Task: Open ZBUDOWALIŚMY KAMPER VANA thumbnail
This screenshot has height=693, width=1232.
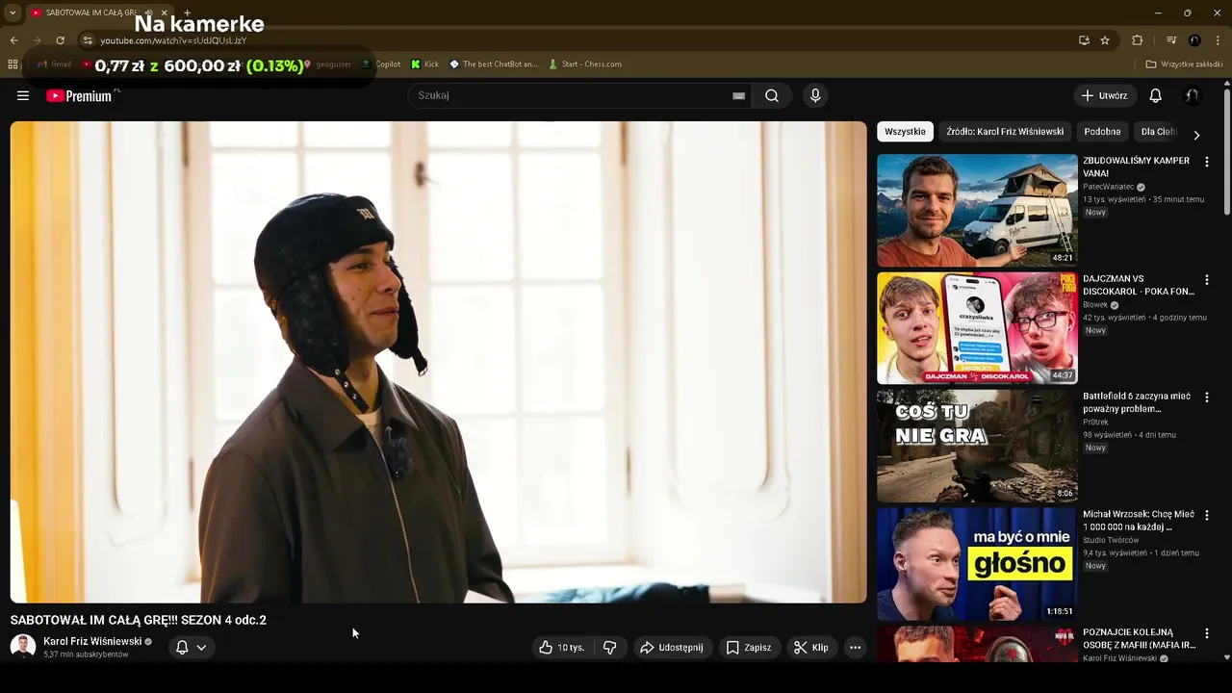Action: pyautogui.click(x=977, y=210)
